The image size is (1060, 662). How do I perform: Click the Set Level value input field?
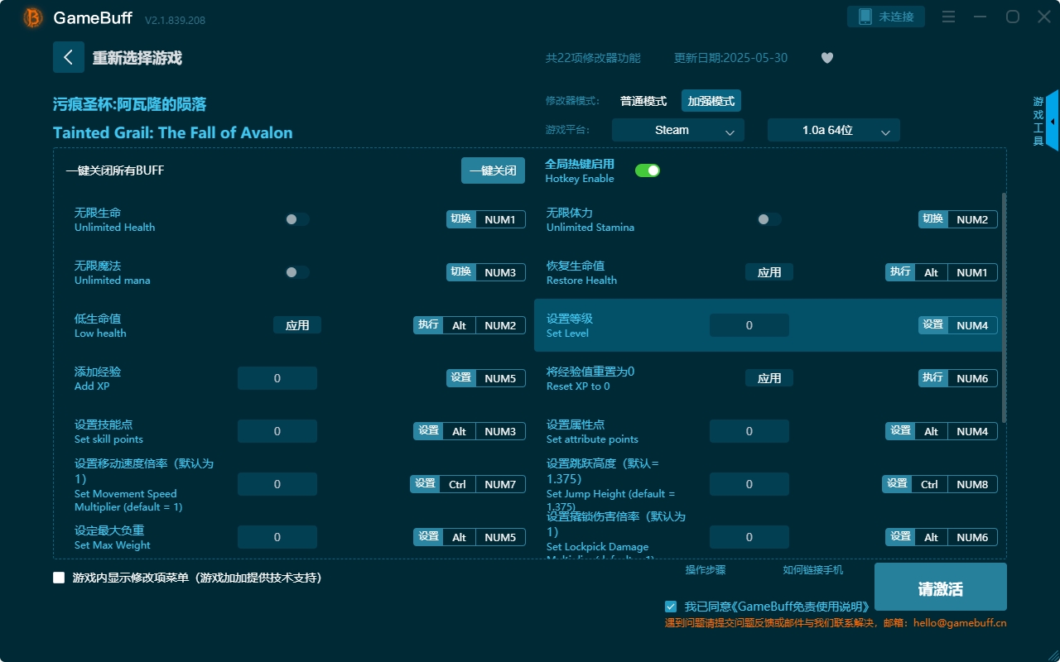pos(749,325)
